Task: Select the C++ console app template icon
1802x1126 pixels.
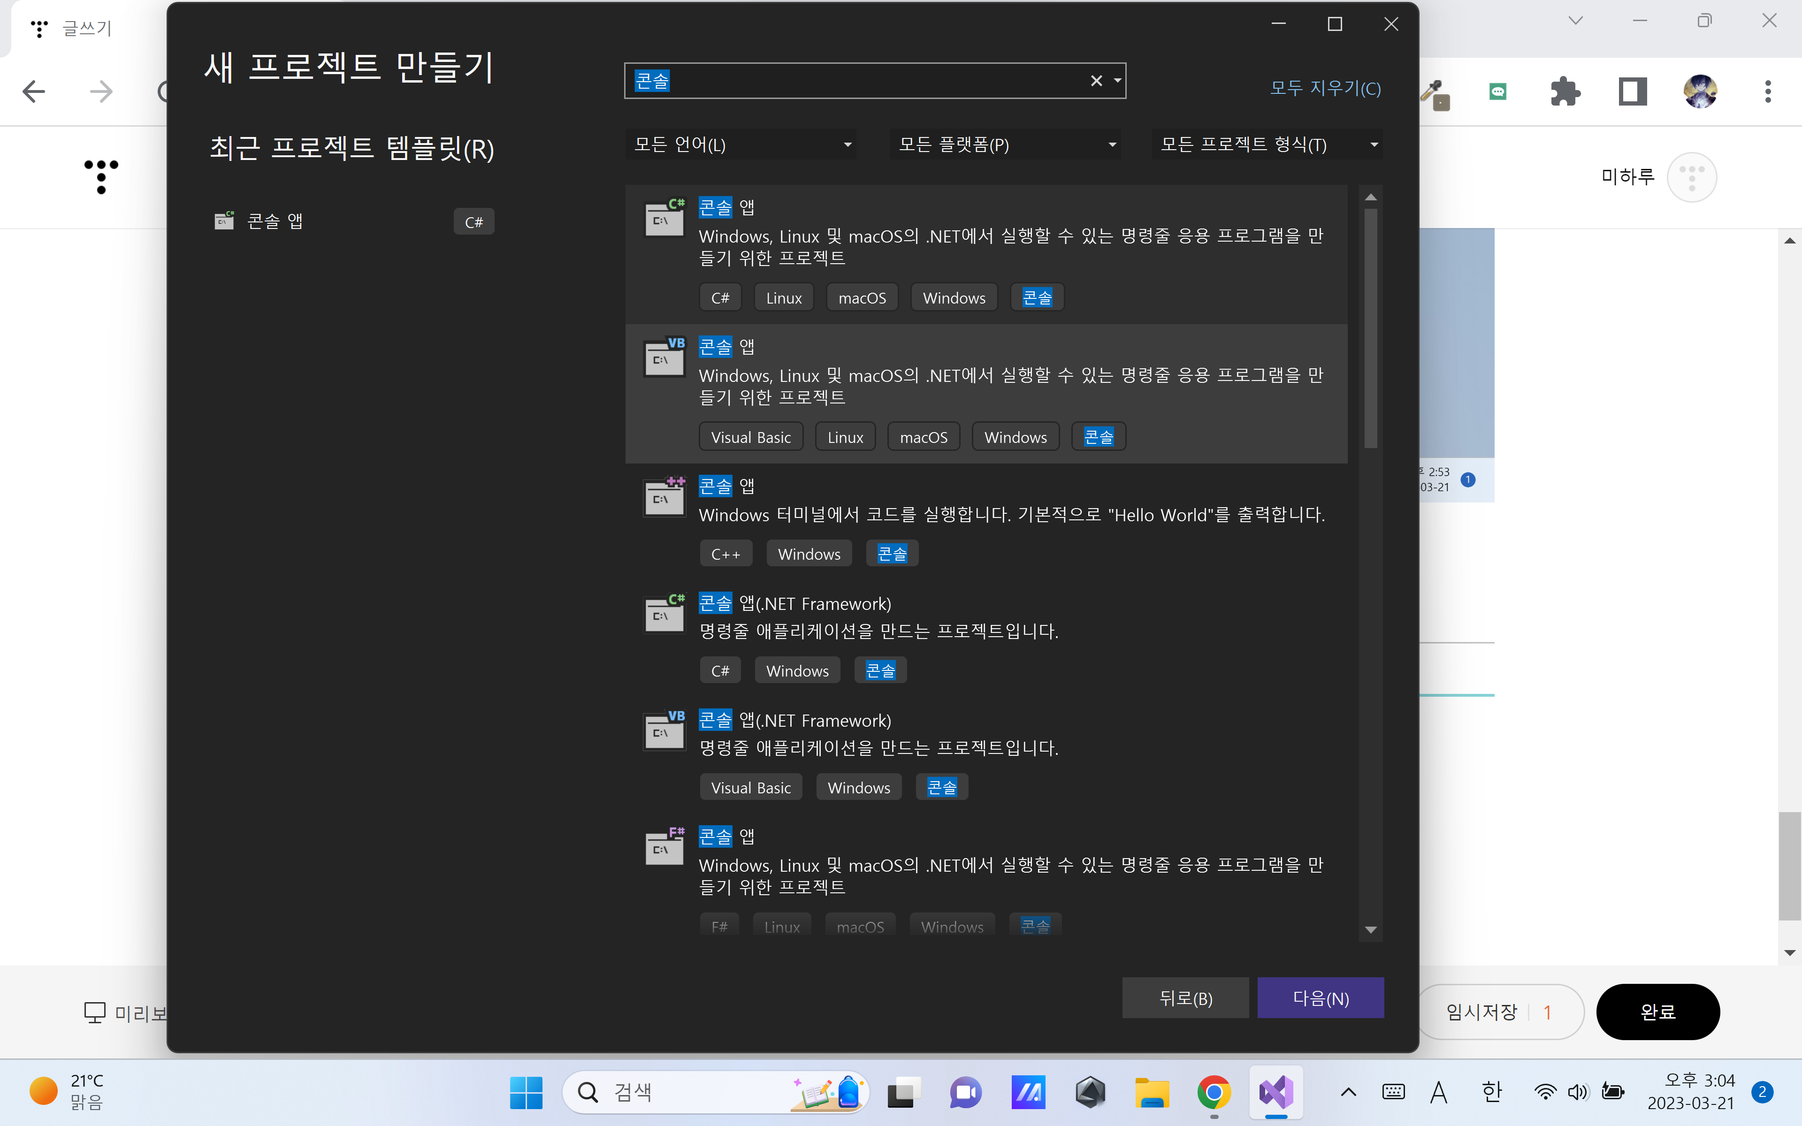Action: 664,497
